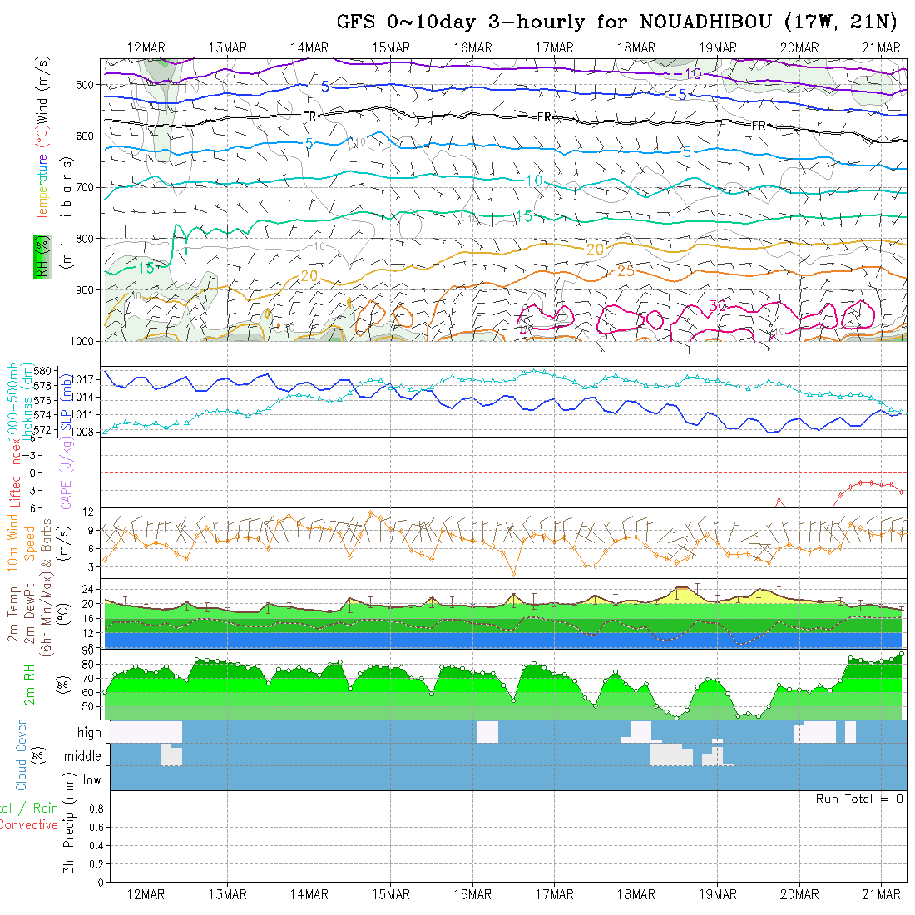Click the orange 25 isotherm label

[x=626, y=271]
